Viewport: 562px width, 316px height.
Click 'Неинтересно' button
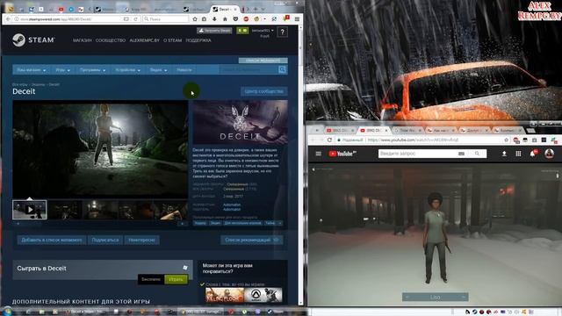(141, 240)
